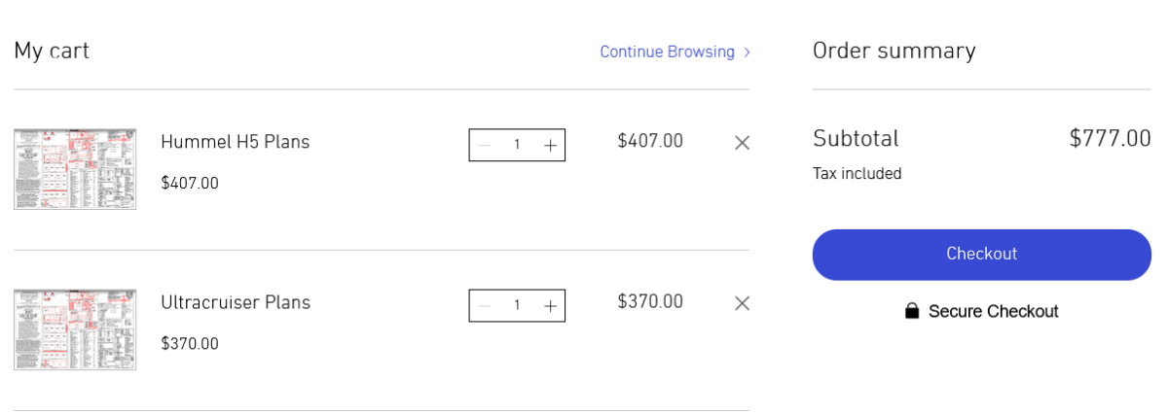Screen dimensions: 1168x414
Task: Click the Hummel H5 $407.00 line total
Action: click(650, 142)
